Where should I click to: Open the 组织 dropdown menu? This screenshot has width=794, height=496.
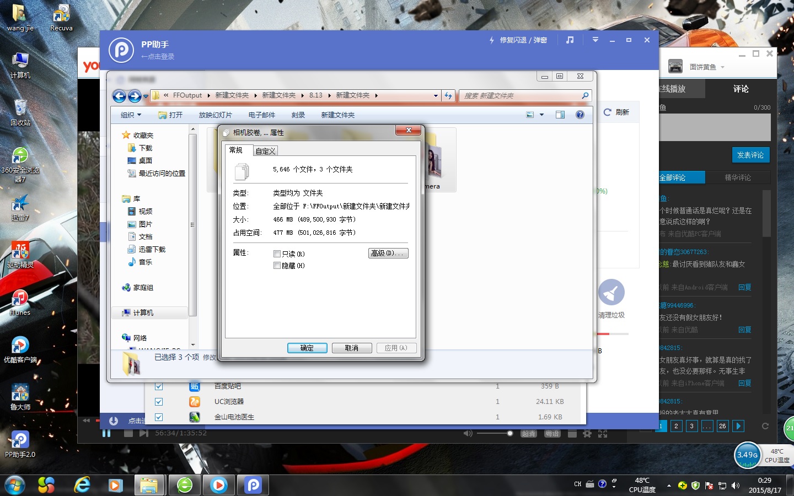[x=131, y=115]
